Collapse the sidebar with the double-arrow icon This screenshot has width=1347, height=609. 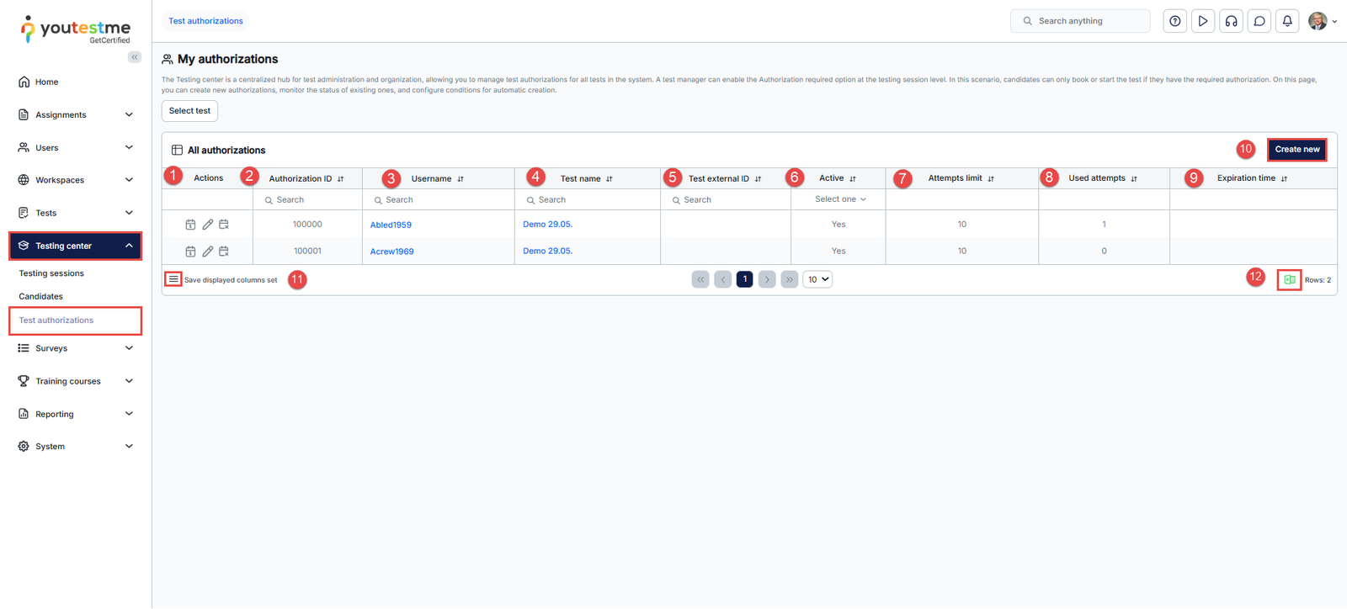(135, 57)
